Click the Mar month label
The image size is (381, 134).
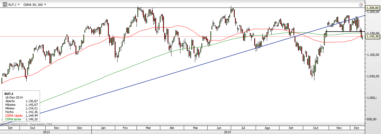(x=148, y=128)
